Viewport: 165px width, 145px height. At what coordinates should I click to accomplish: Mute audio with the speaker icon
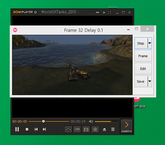[91, 121]
